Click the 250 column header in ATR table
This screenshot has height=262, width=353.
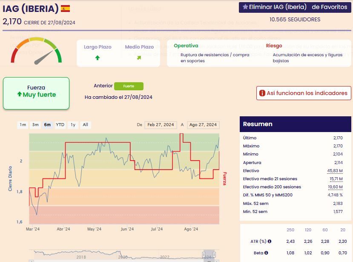tap(290, 230)
